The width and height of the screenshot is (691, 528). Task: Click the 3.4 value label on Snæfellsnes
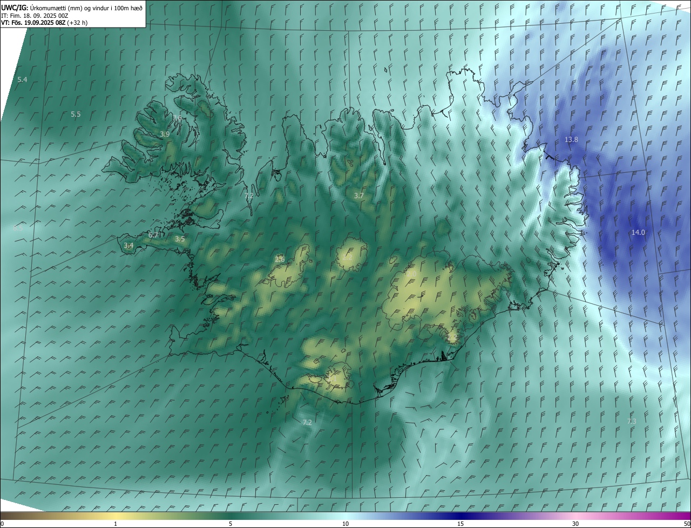128,246
